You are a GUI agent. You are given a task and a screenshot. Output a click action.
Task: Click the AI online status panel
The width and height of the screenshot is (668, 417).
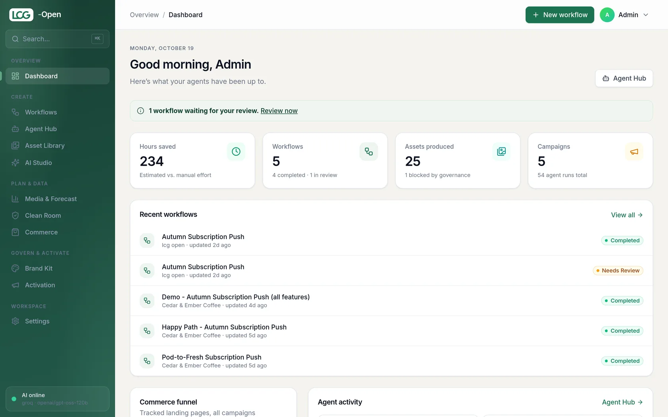pyautogui.click(x=57, y=399)
